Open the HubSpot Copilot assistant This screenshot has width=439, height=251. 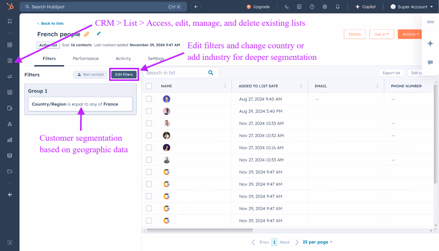pos(365,6)
